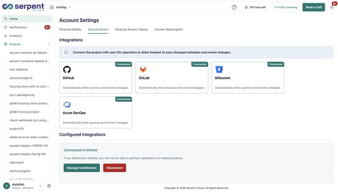The image size is (338, 192).
Task: Open sync package bug project
Action: [22, 95]
